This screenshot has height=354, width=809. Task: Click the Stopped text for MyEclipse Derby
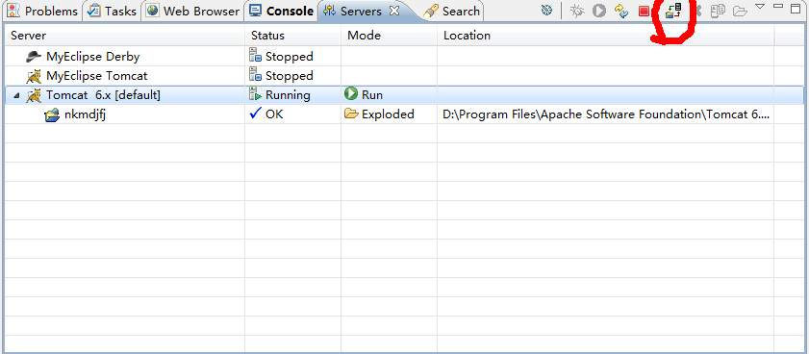point(289,57)
